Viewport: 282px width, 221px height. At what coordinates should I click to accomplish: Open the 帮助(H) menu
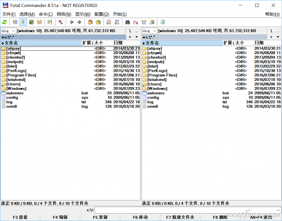point(273,14)
